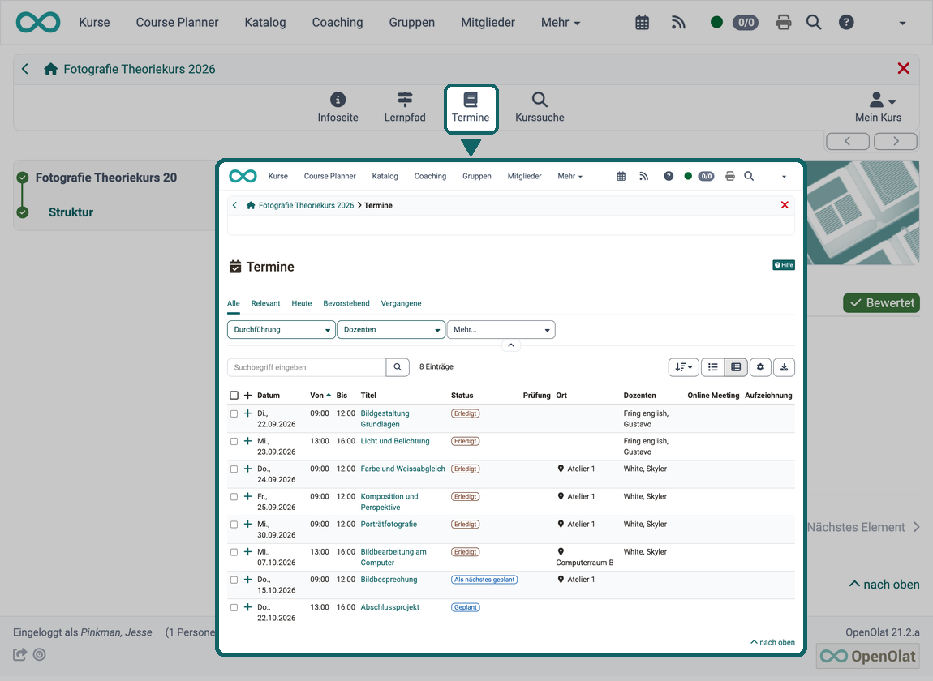
Task: Click the Nächstes Element link
Action: pos(863,527)
